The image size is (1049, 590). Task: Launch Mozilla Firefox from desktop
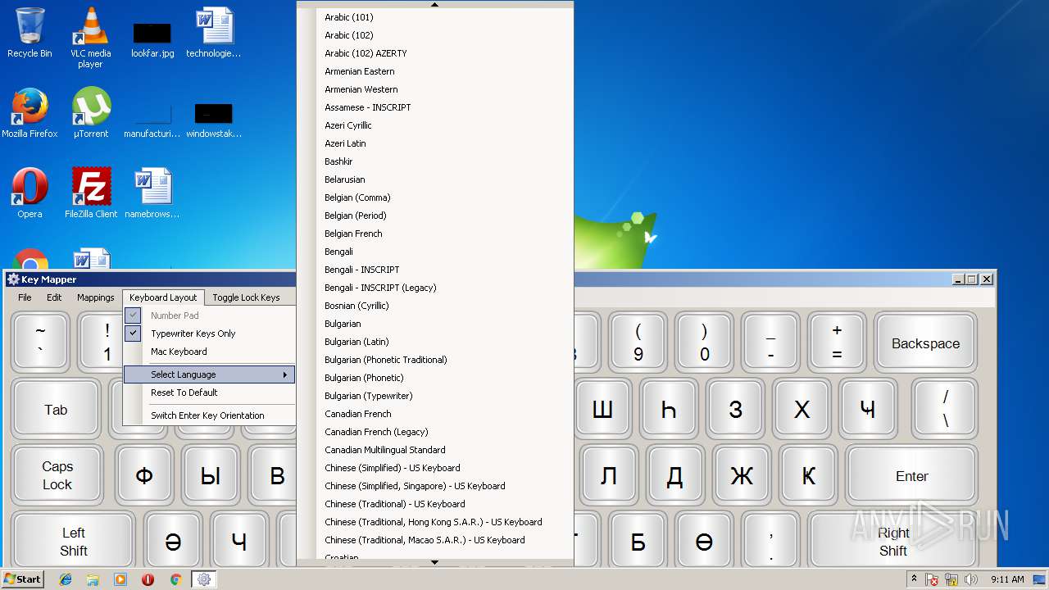(30, 113)
